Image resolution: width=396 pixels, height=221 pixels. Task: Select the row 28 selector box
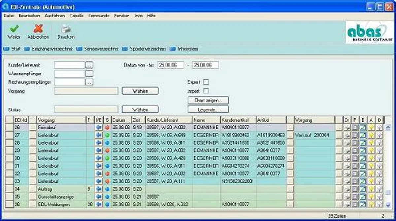pyautogui.click(x=9, y=143)
